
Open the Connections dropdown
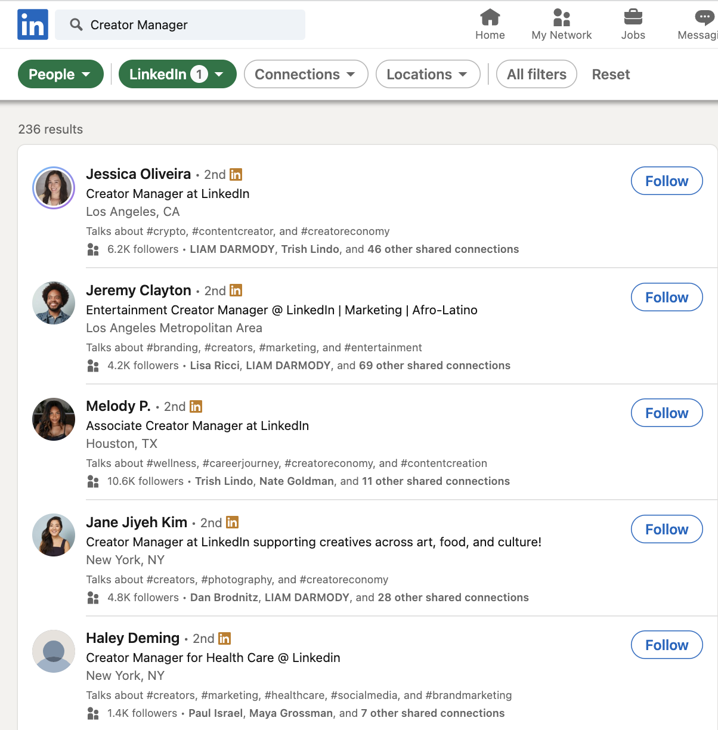pos(305,74)
